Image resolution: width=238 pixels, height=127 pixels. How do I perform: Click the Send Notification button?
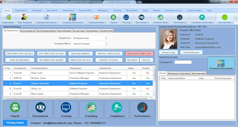point(191,52)
